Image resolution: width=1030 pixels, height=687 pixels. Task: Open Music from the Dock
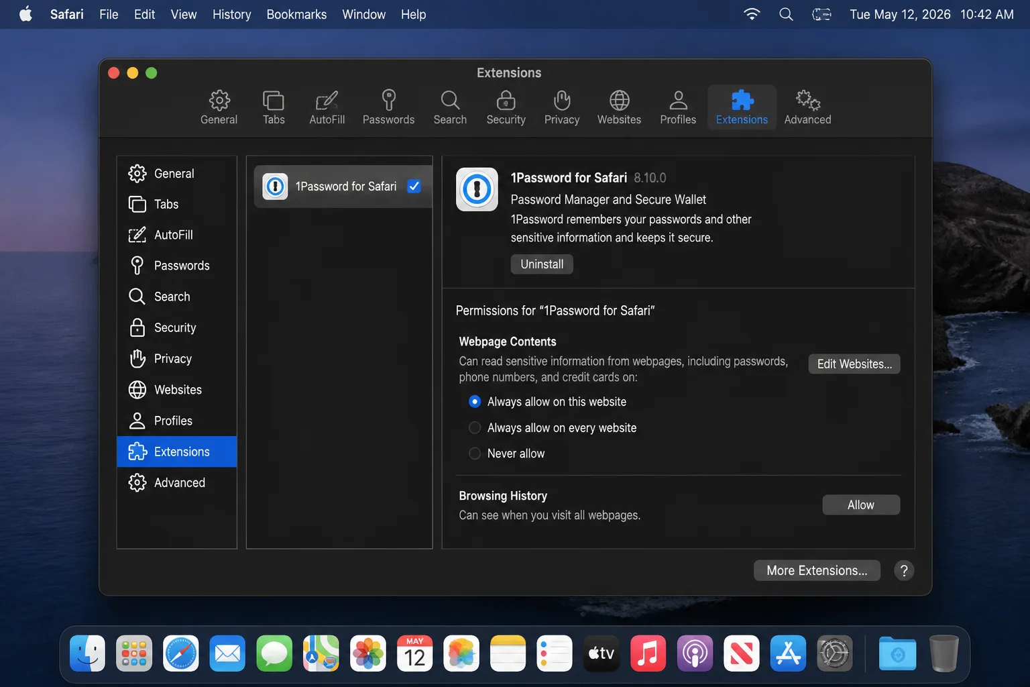(x=648, y=653)
